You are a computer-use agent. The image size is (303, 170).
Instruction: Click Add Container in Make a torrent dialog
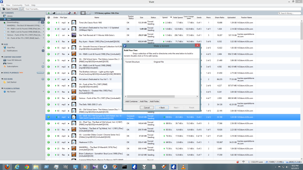131,102
